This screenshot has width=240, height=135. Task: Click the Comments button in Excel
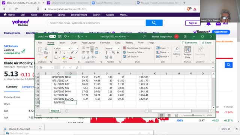pyautogui.click(x=190, y=43)
